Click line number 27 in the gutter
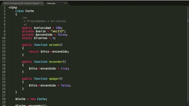This screenshot has width=189, height=106. coord(4,96)
